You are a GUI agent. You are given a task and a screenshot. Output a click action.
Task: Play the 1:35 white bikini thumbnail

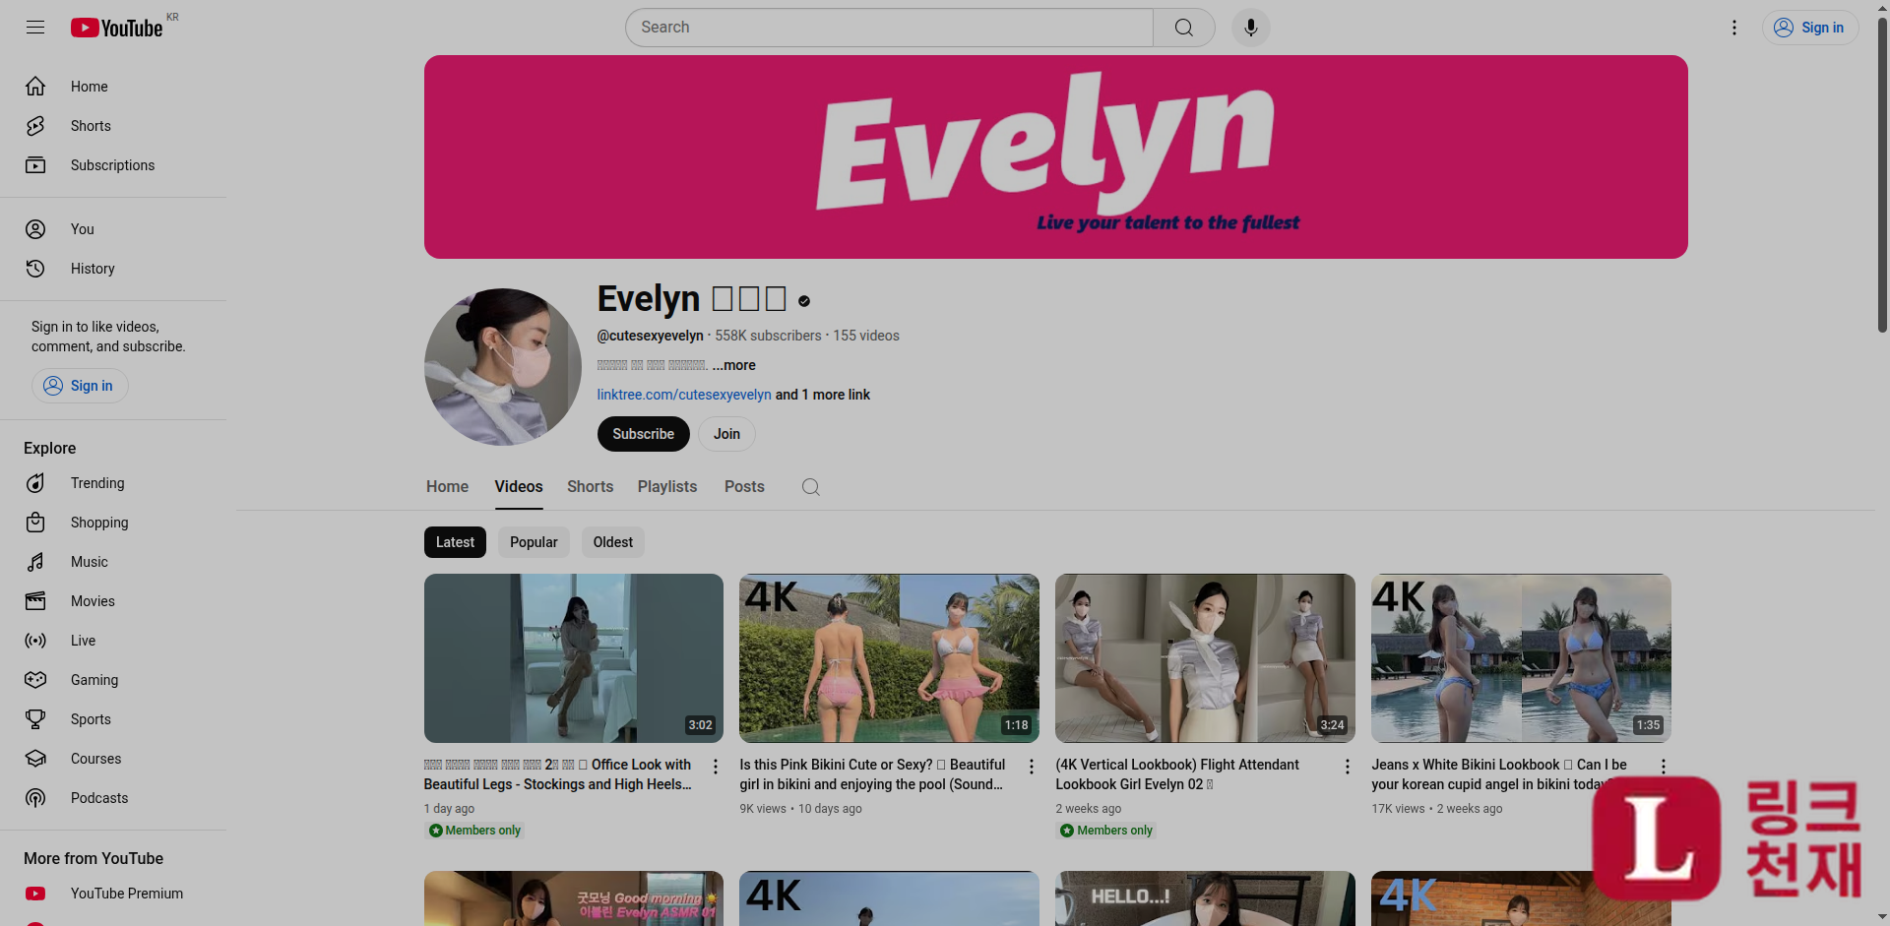[x=1521, y=658]
